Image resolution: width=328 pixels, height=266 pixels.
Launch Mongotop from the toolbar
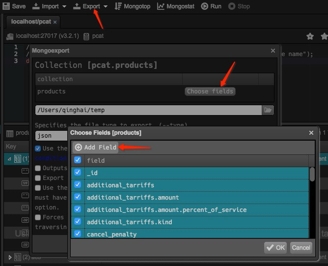(x=133, y=6)
